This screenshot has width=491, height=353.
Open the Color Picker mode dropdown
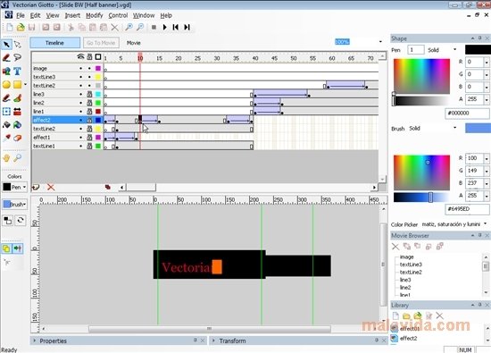(x=454, y=224)
